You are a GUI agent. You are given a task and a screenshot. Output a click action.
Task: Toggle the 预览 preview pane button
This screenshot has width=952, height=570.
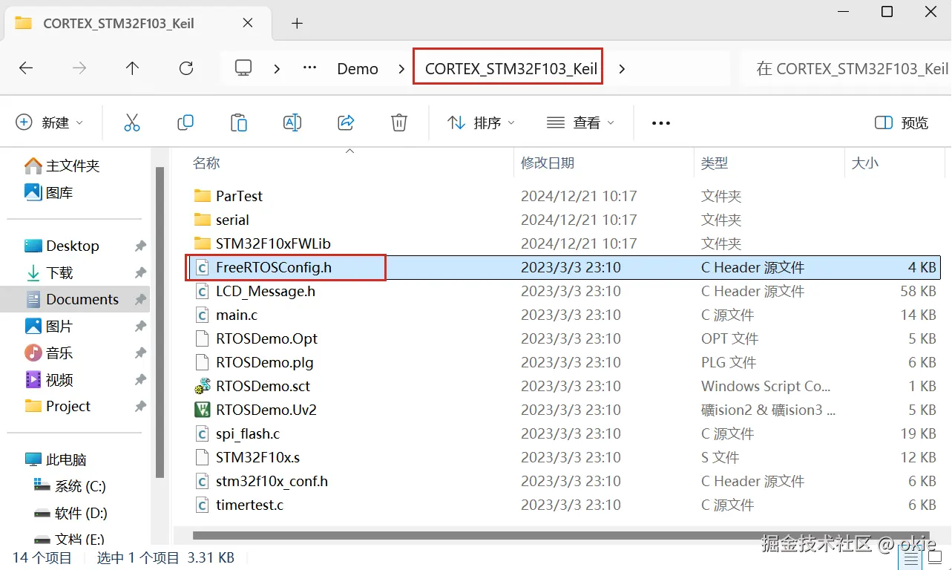(902, 122)
